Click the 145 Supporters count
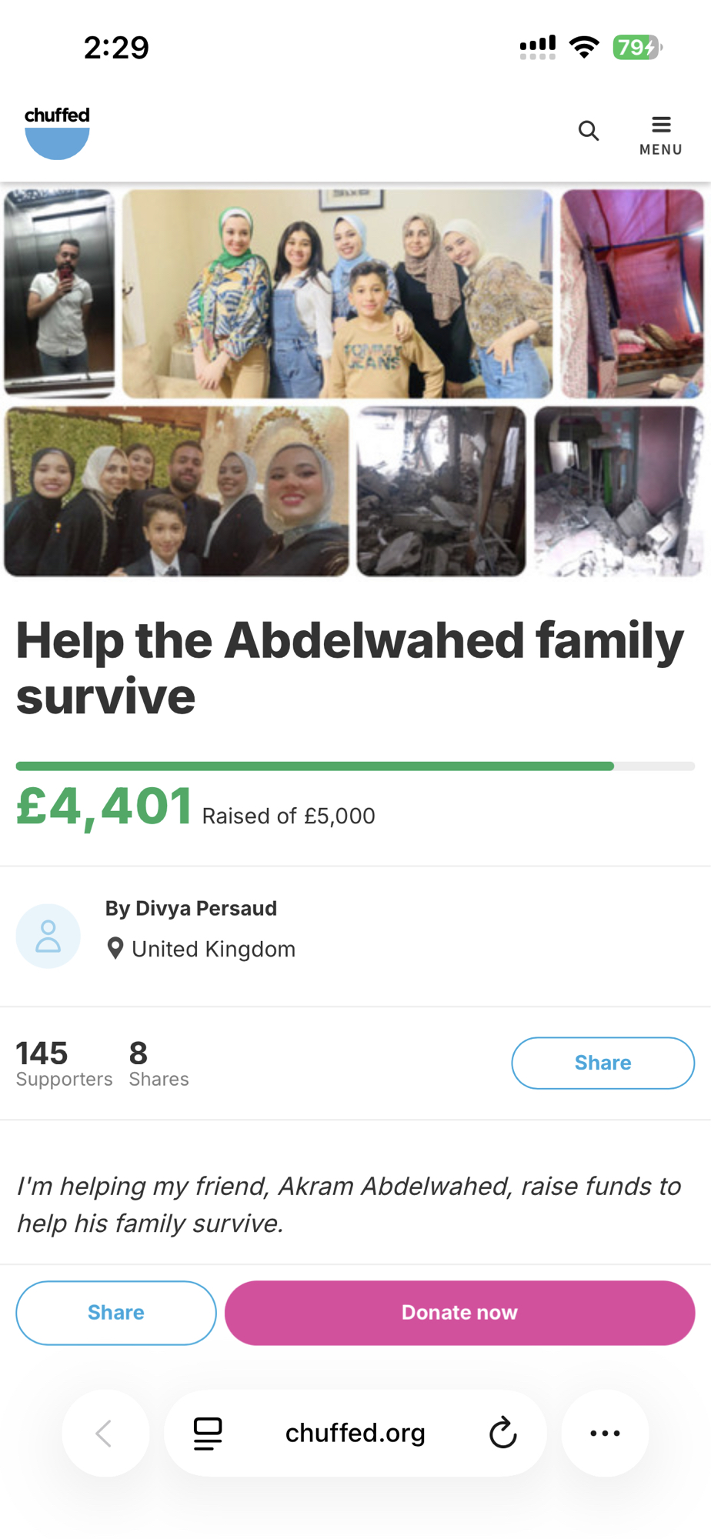 64,1063
